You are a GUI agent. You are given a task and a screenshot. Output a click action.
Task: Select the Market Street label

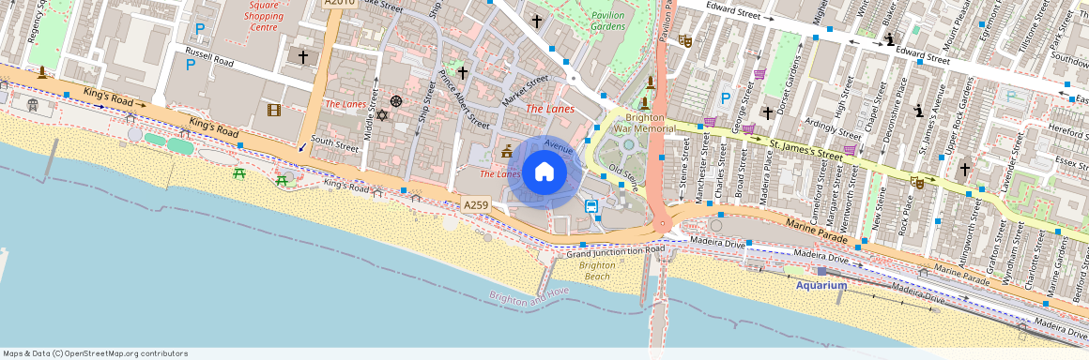525,91
